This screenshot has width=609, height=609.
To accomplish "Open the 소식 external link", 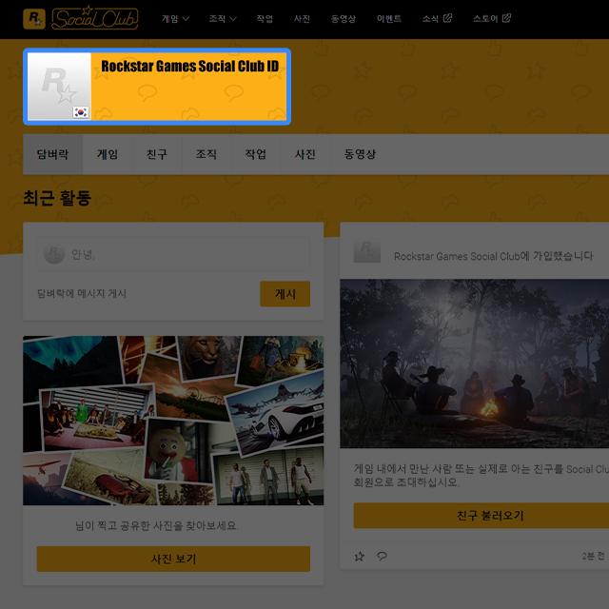I will click(437, 19).
